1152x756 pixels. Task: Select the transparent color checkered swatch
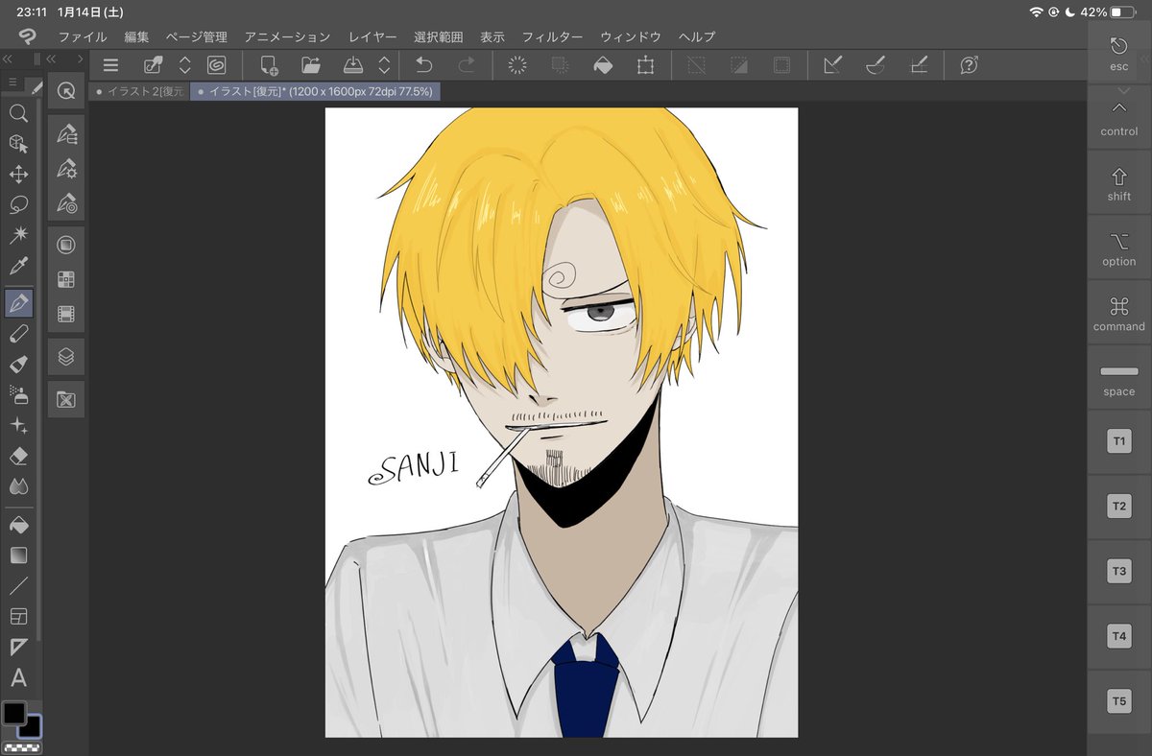pyautogui.click(x=22, y=747)
